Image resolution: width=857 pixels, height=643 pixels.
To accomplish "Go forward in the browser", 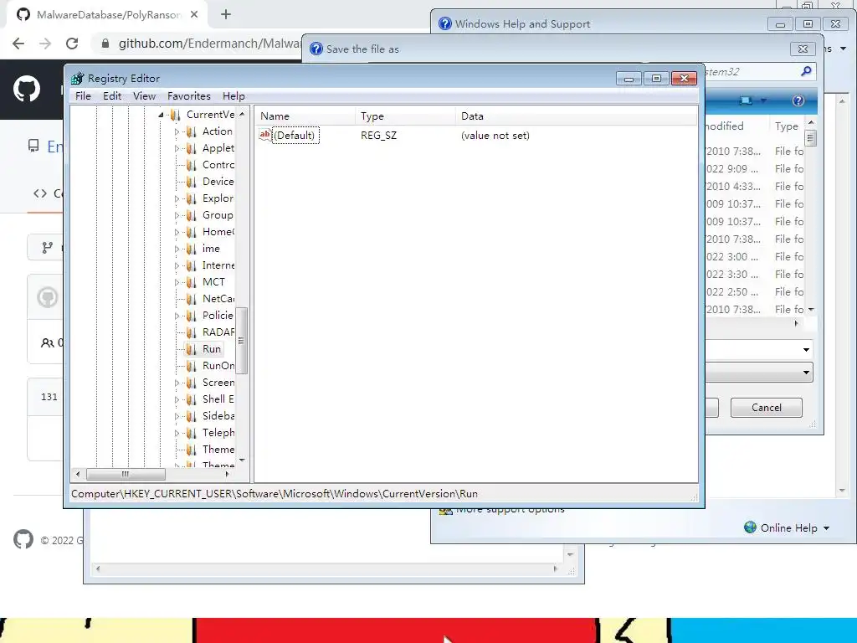I will (45, 44).
